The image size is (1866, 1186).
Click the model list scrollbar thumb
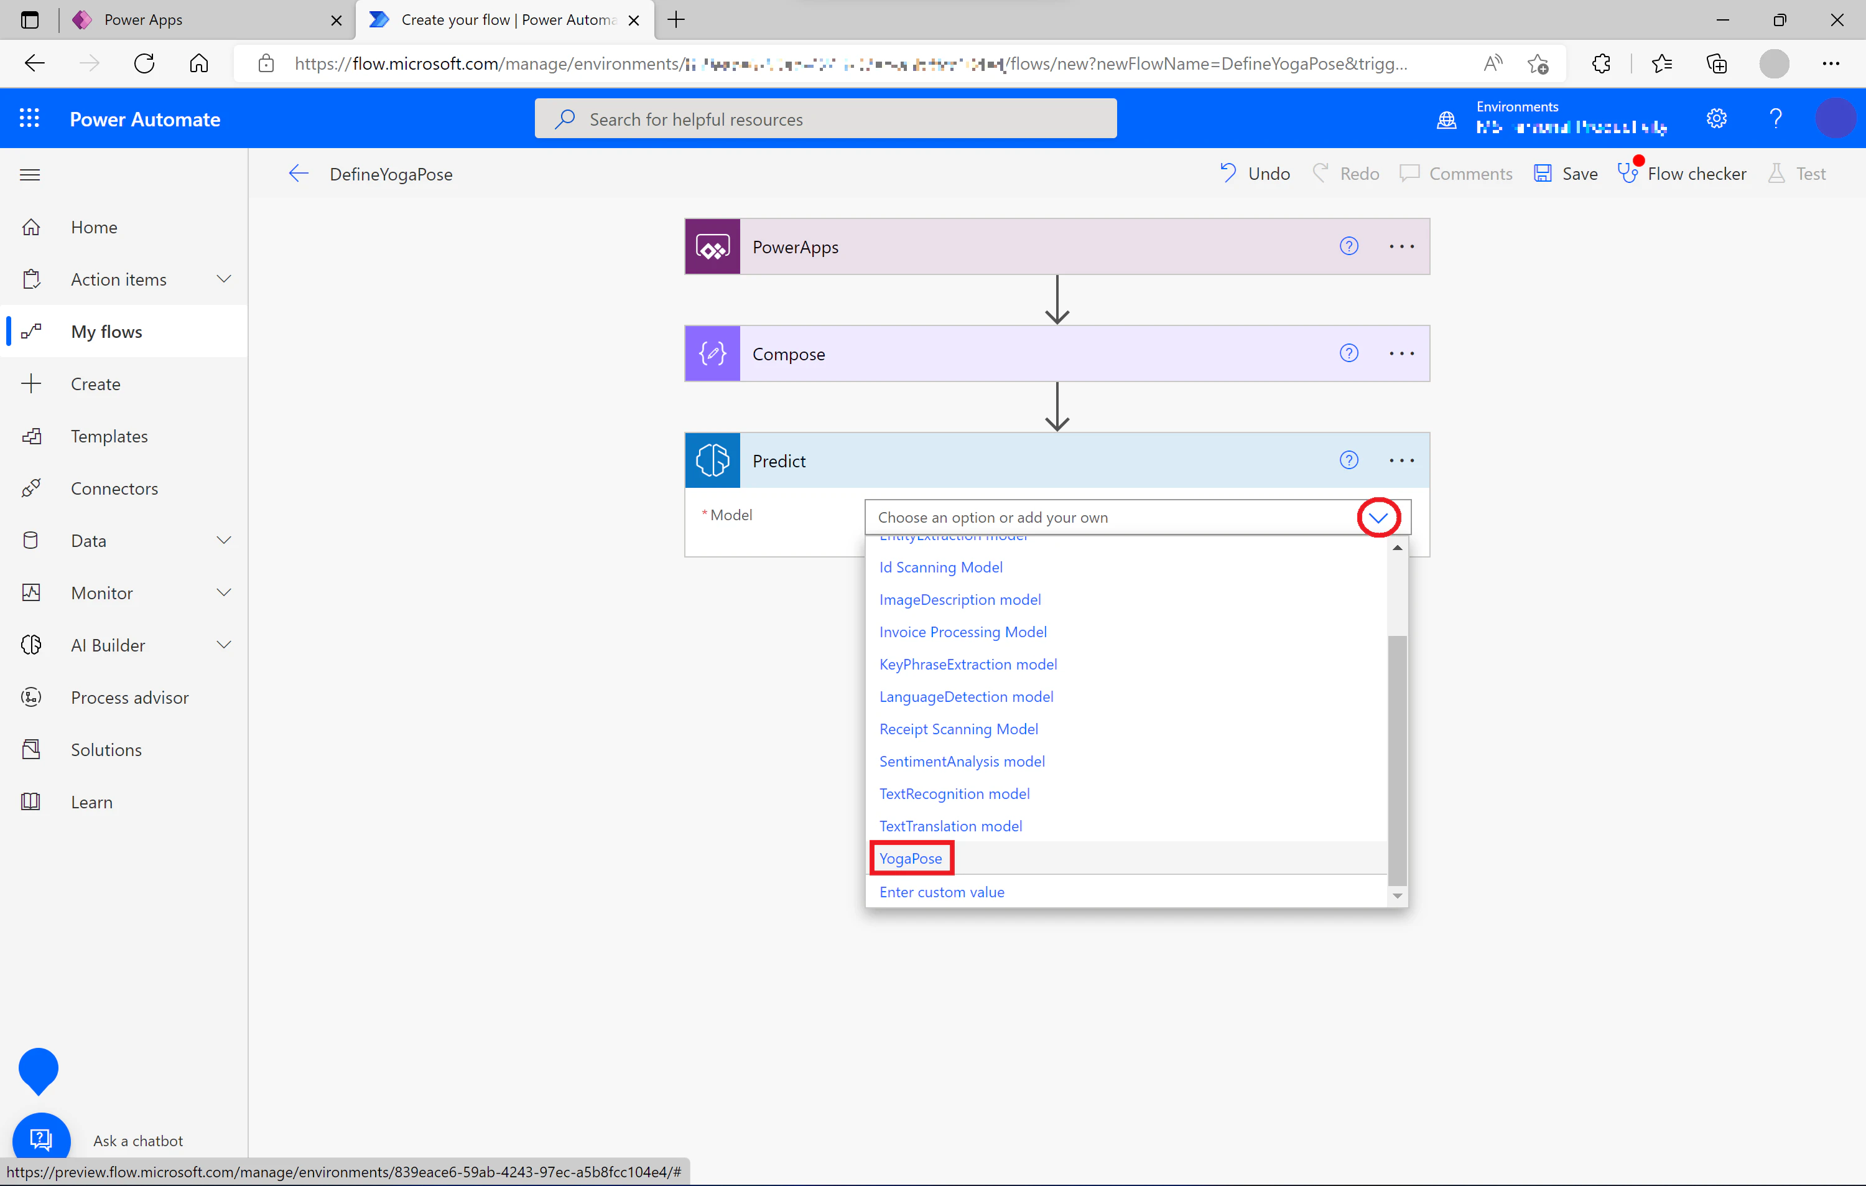point(1396,760)
